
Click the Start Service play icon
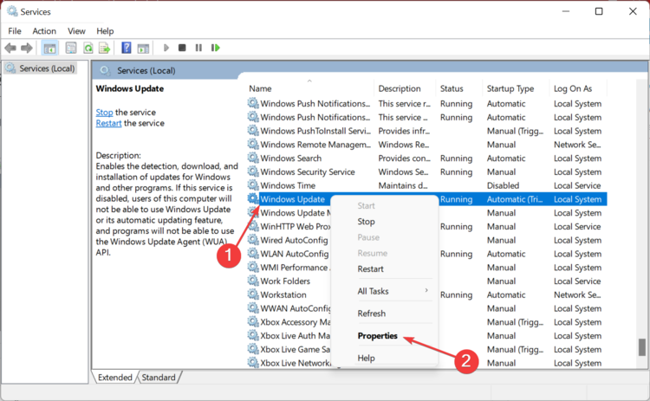point(166,48)
